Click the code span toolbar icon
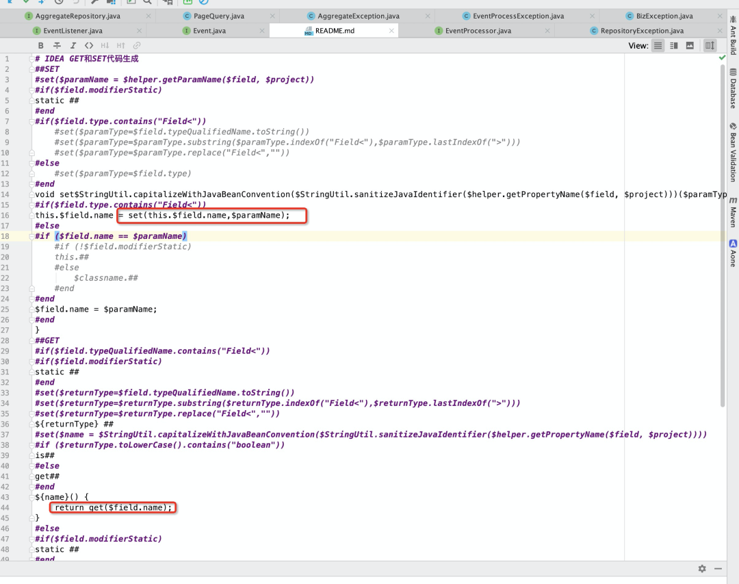The image size is (739, 584). pyautogui.click(x=89, y=45)
